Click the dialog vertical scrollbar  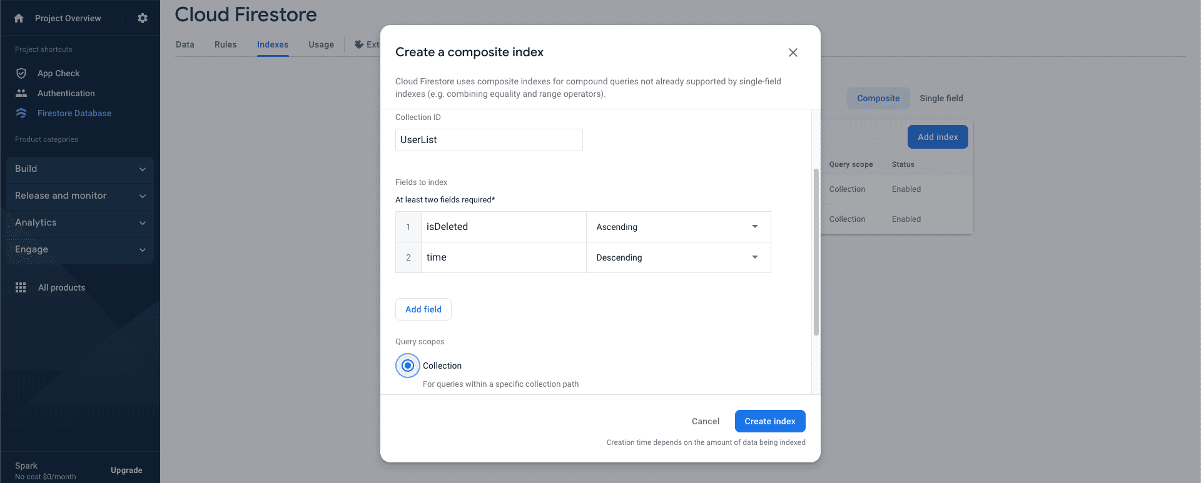pyautogui.click(x=816, y=252)
